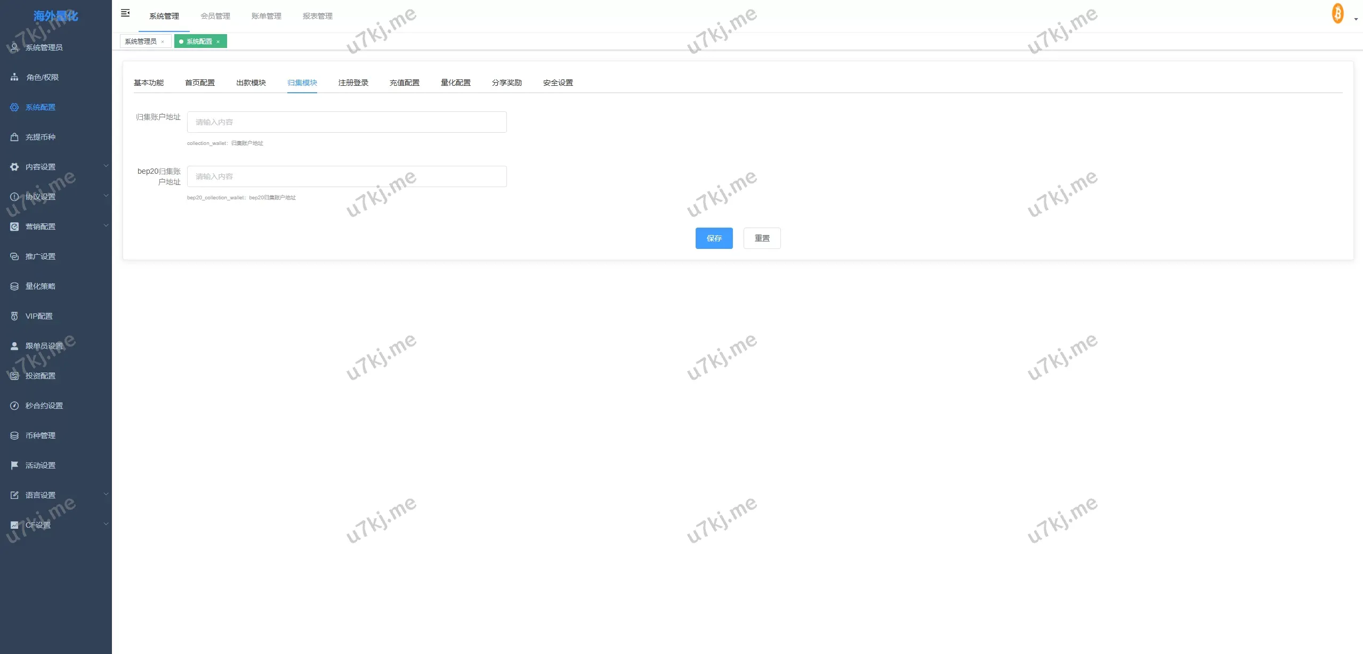Close the 系统管理员 page tab
The height and width of the screenshot is (654, 1363).
pos(163,42)
